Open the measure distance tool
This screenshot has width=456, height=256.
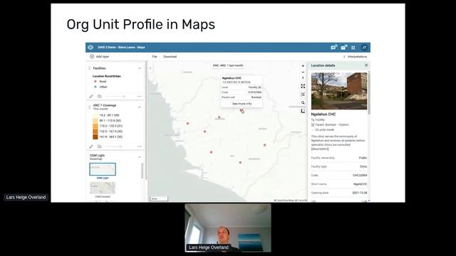pyautogui.click(x=303, y=111)
